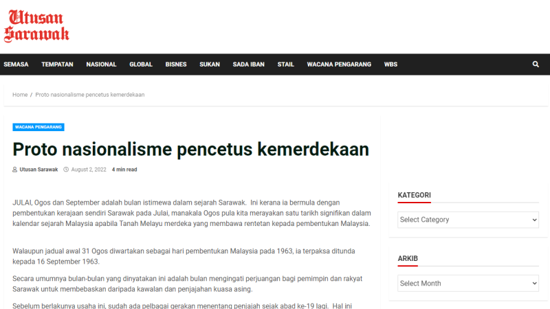Click the August 2, 2022 date link
550x309 pixels.
[89, 170]
